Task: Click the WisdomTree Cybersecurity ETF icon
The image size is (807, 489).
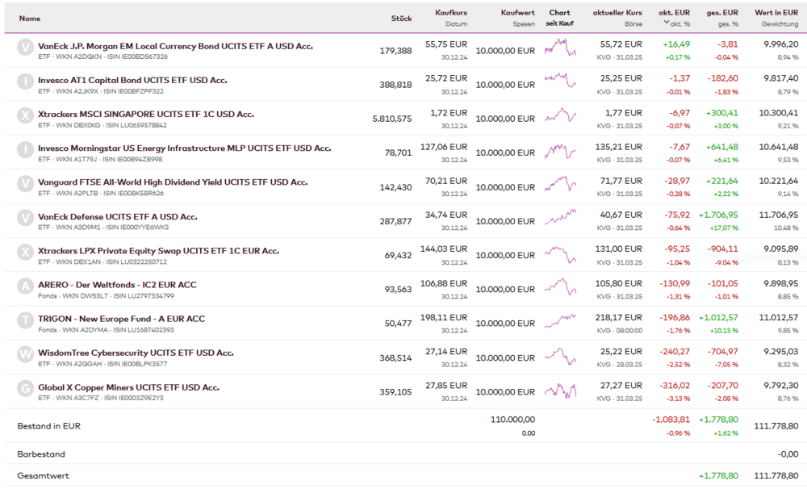Action: click(25, 353)
